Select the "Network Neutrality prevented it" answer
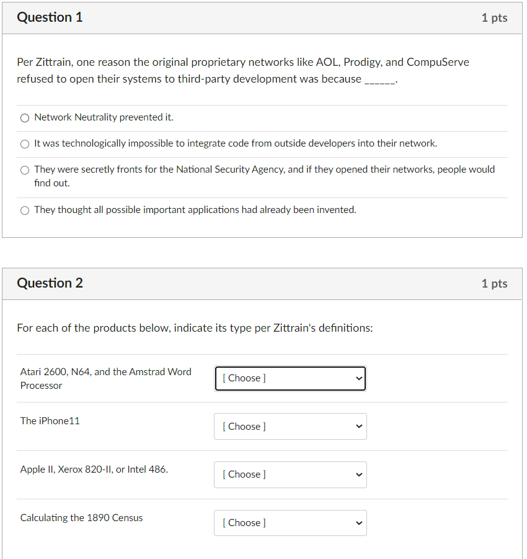The height and width of the screenshot is (559, 527). [x=24, y=117]
